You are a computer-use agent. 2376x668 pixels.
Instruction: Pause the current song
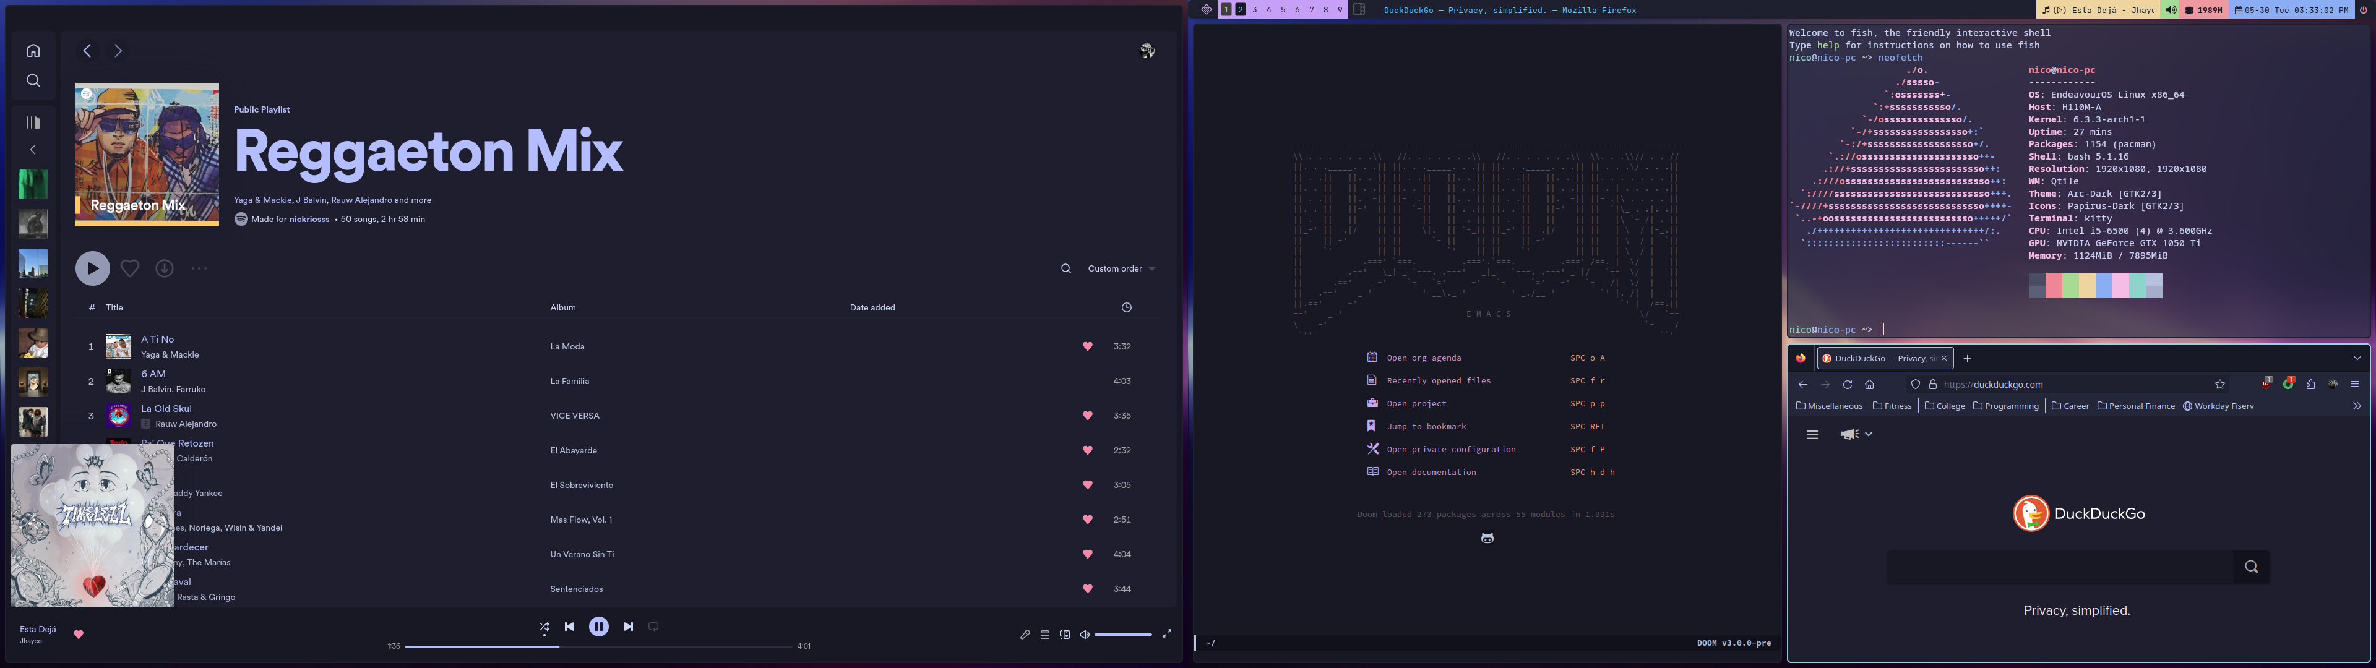click(x=598, y=627)
